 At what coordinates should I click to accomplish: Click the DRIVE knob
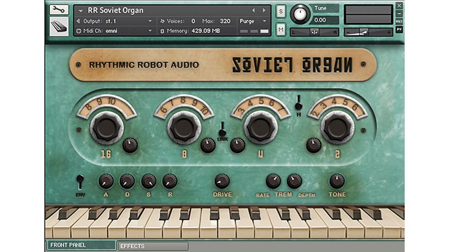click(222, 181)
